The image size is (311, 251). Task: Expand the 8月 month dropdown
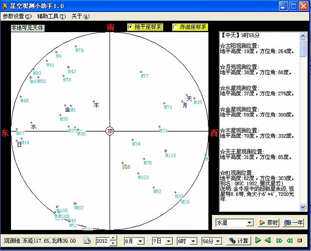(144, 240)
